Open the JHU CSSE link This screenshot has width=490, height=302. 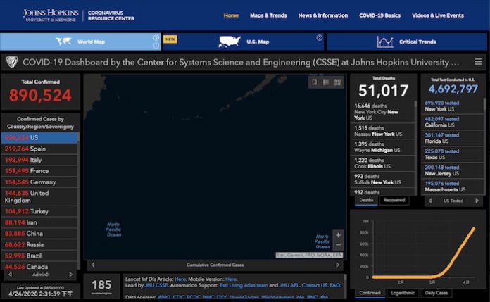tap(156, 285)
